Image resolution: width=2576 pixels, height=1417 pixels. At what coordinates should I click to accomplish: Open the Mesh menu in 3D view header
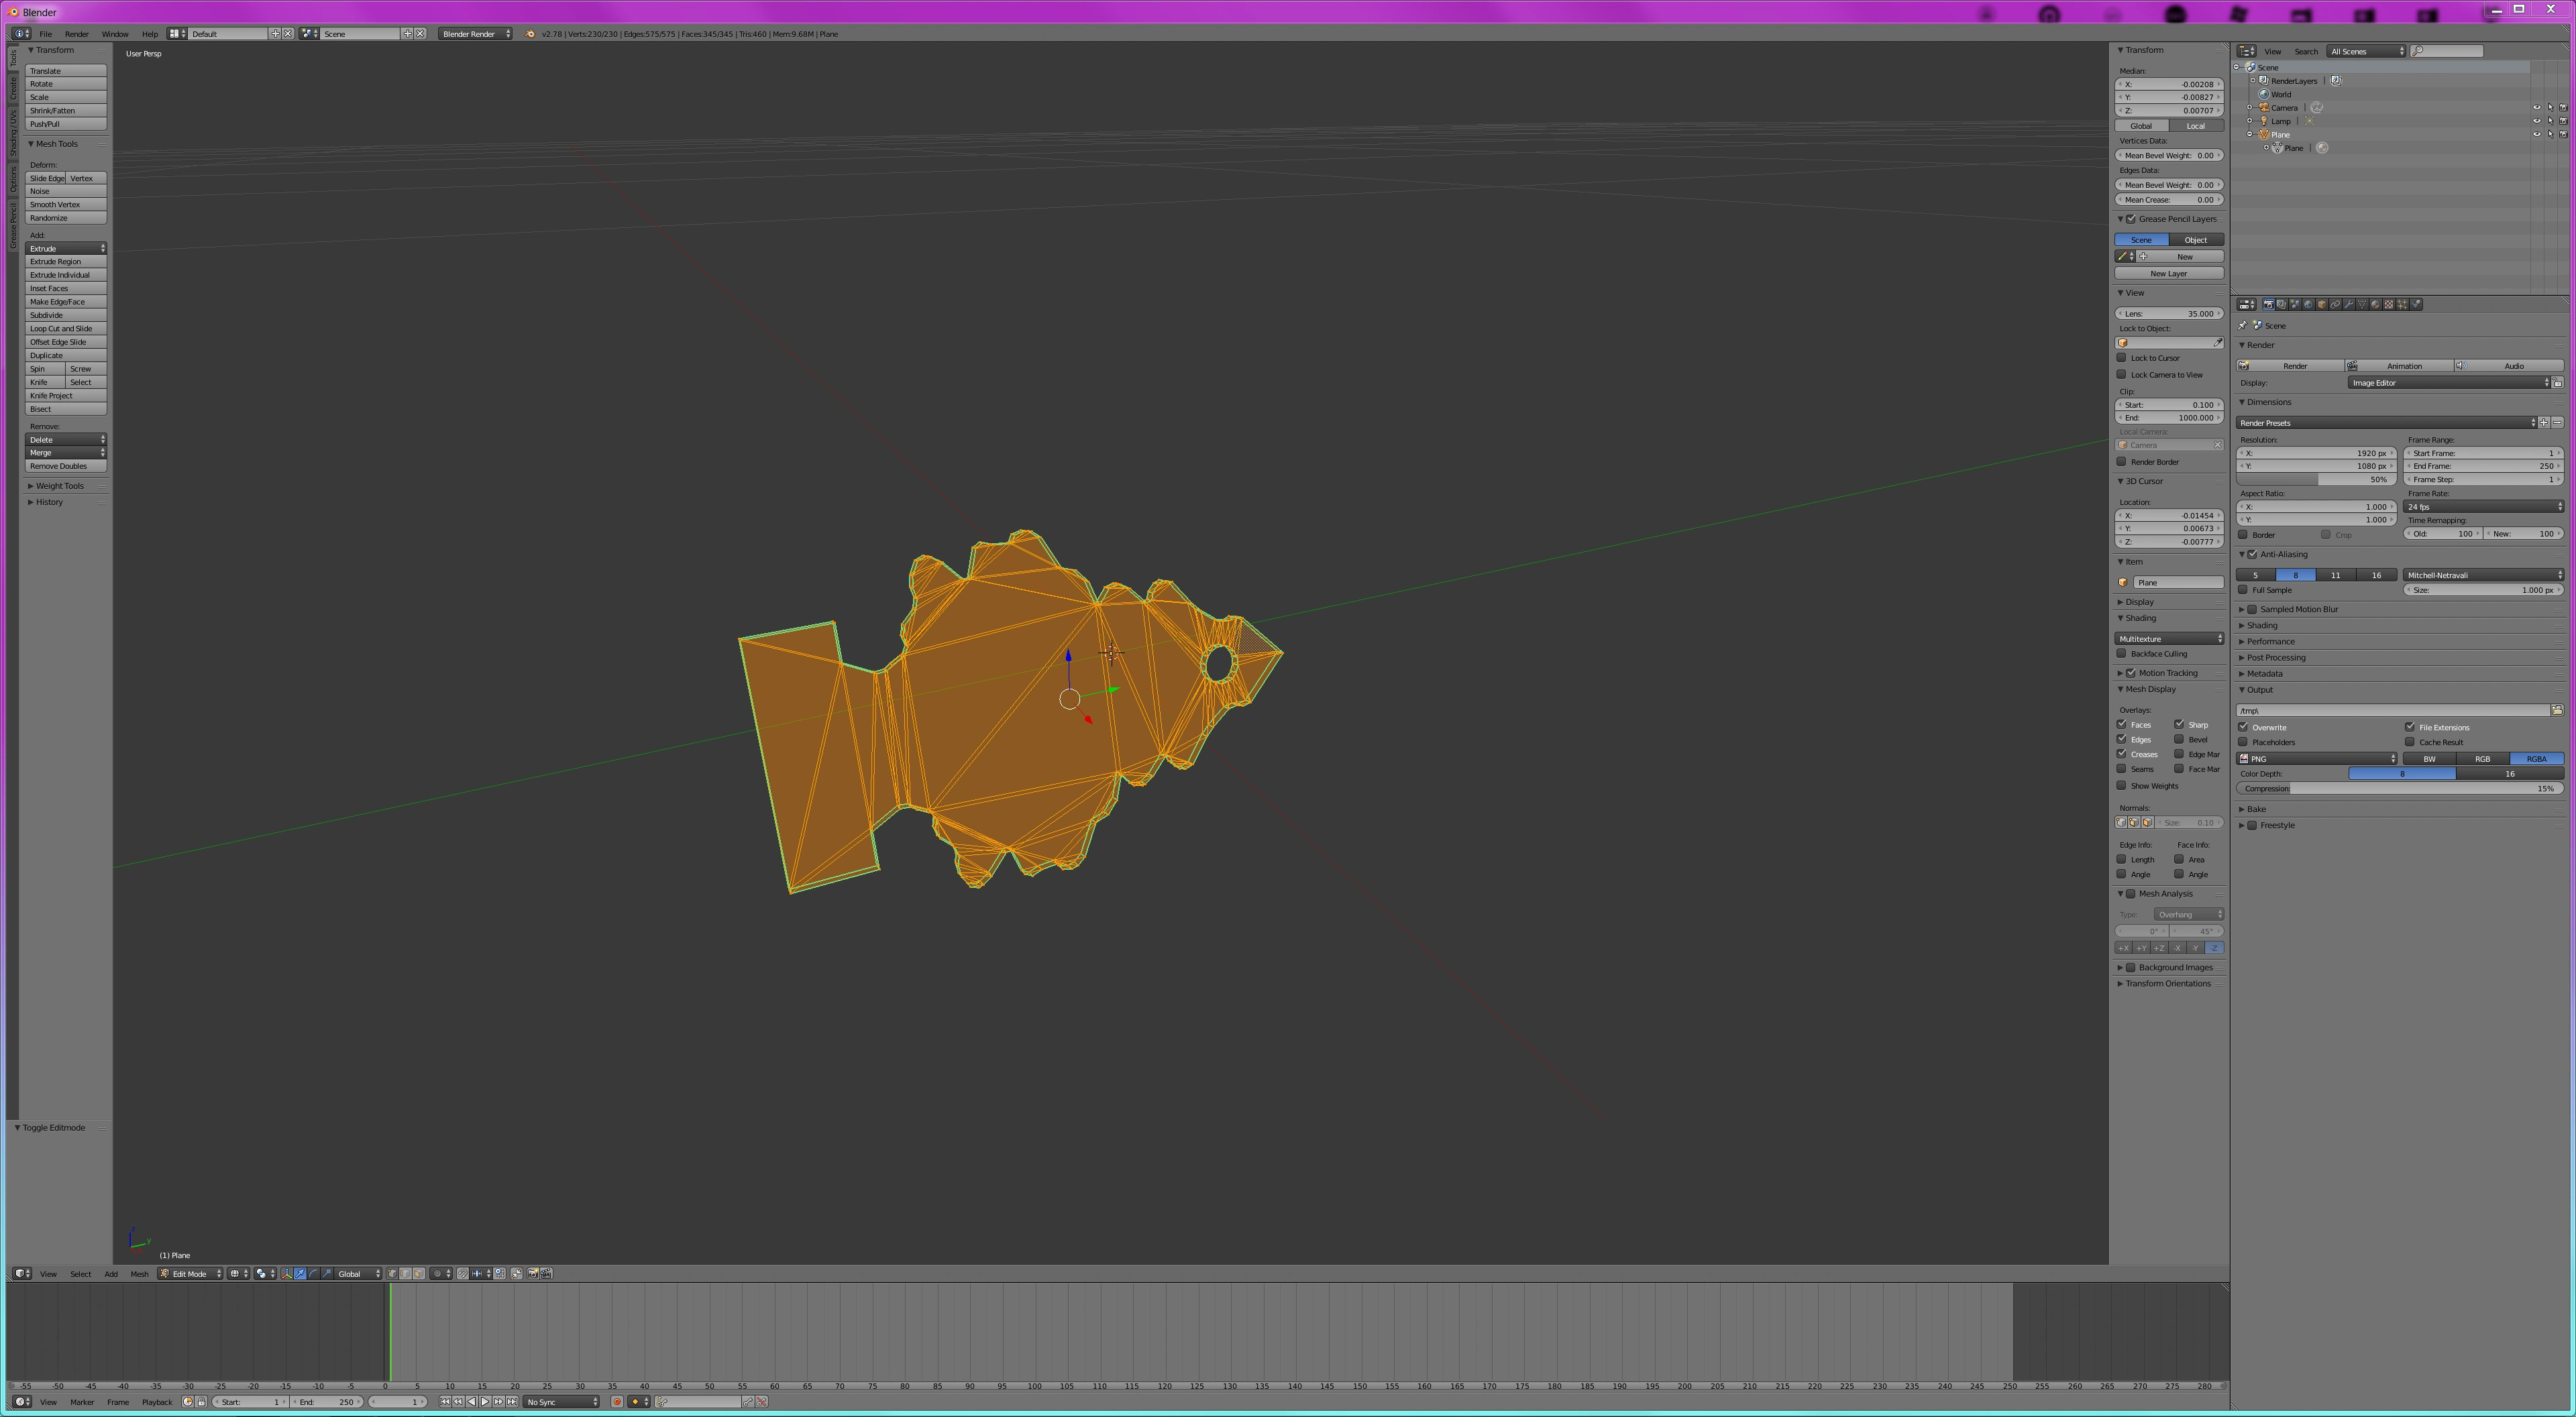(139, 1274)
